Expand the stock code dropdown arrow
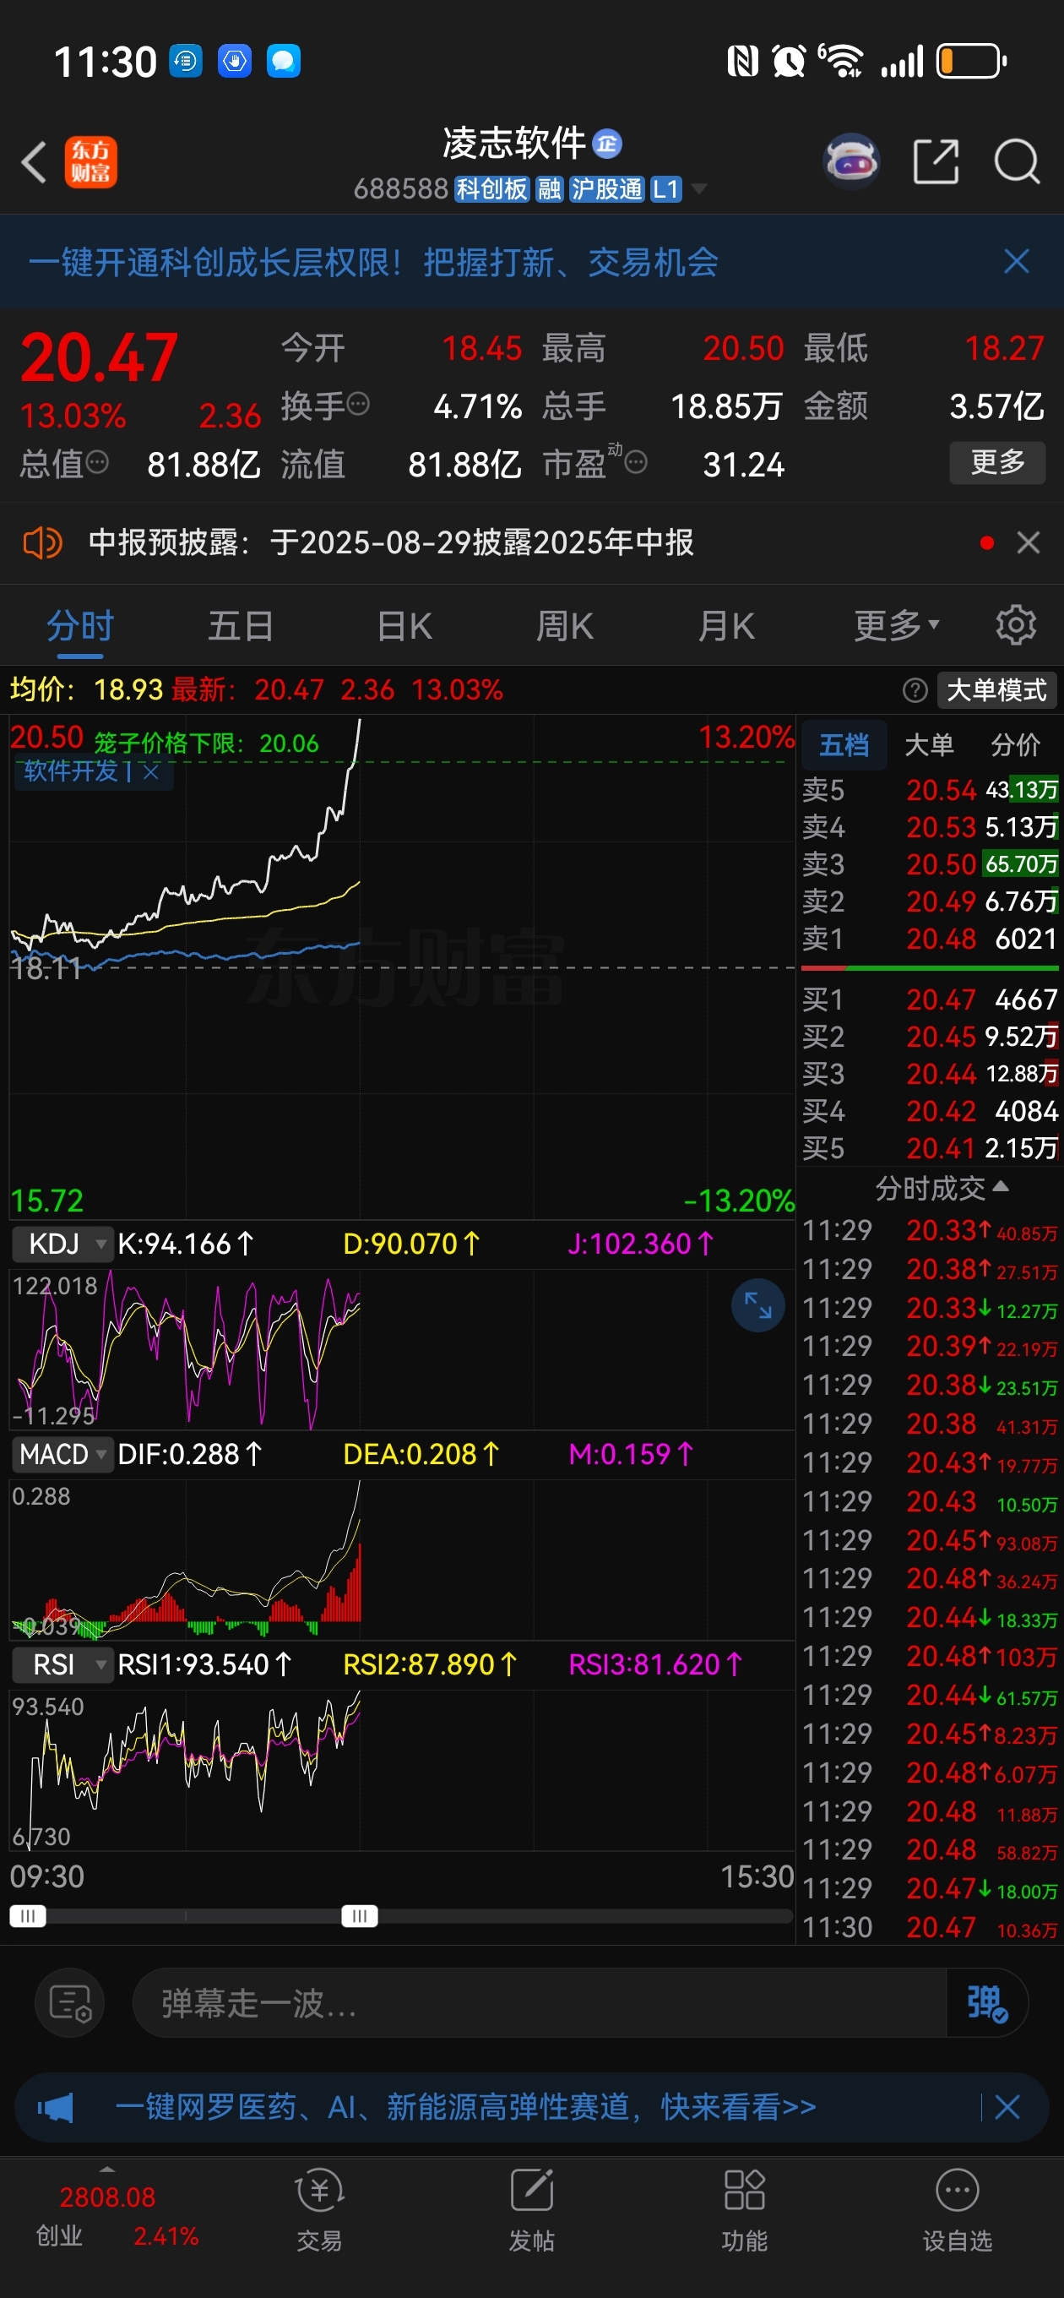 699,188
